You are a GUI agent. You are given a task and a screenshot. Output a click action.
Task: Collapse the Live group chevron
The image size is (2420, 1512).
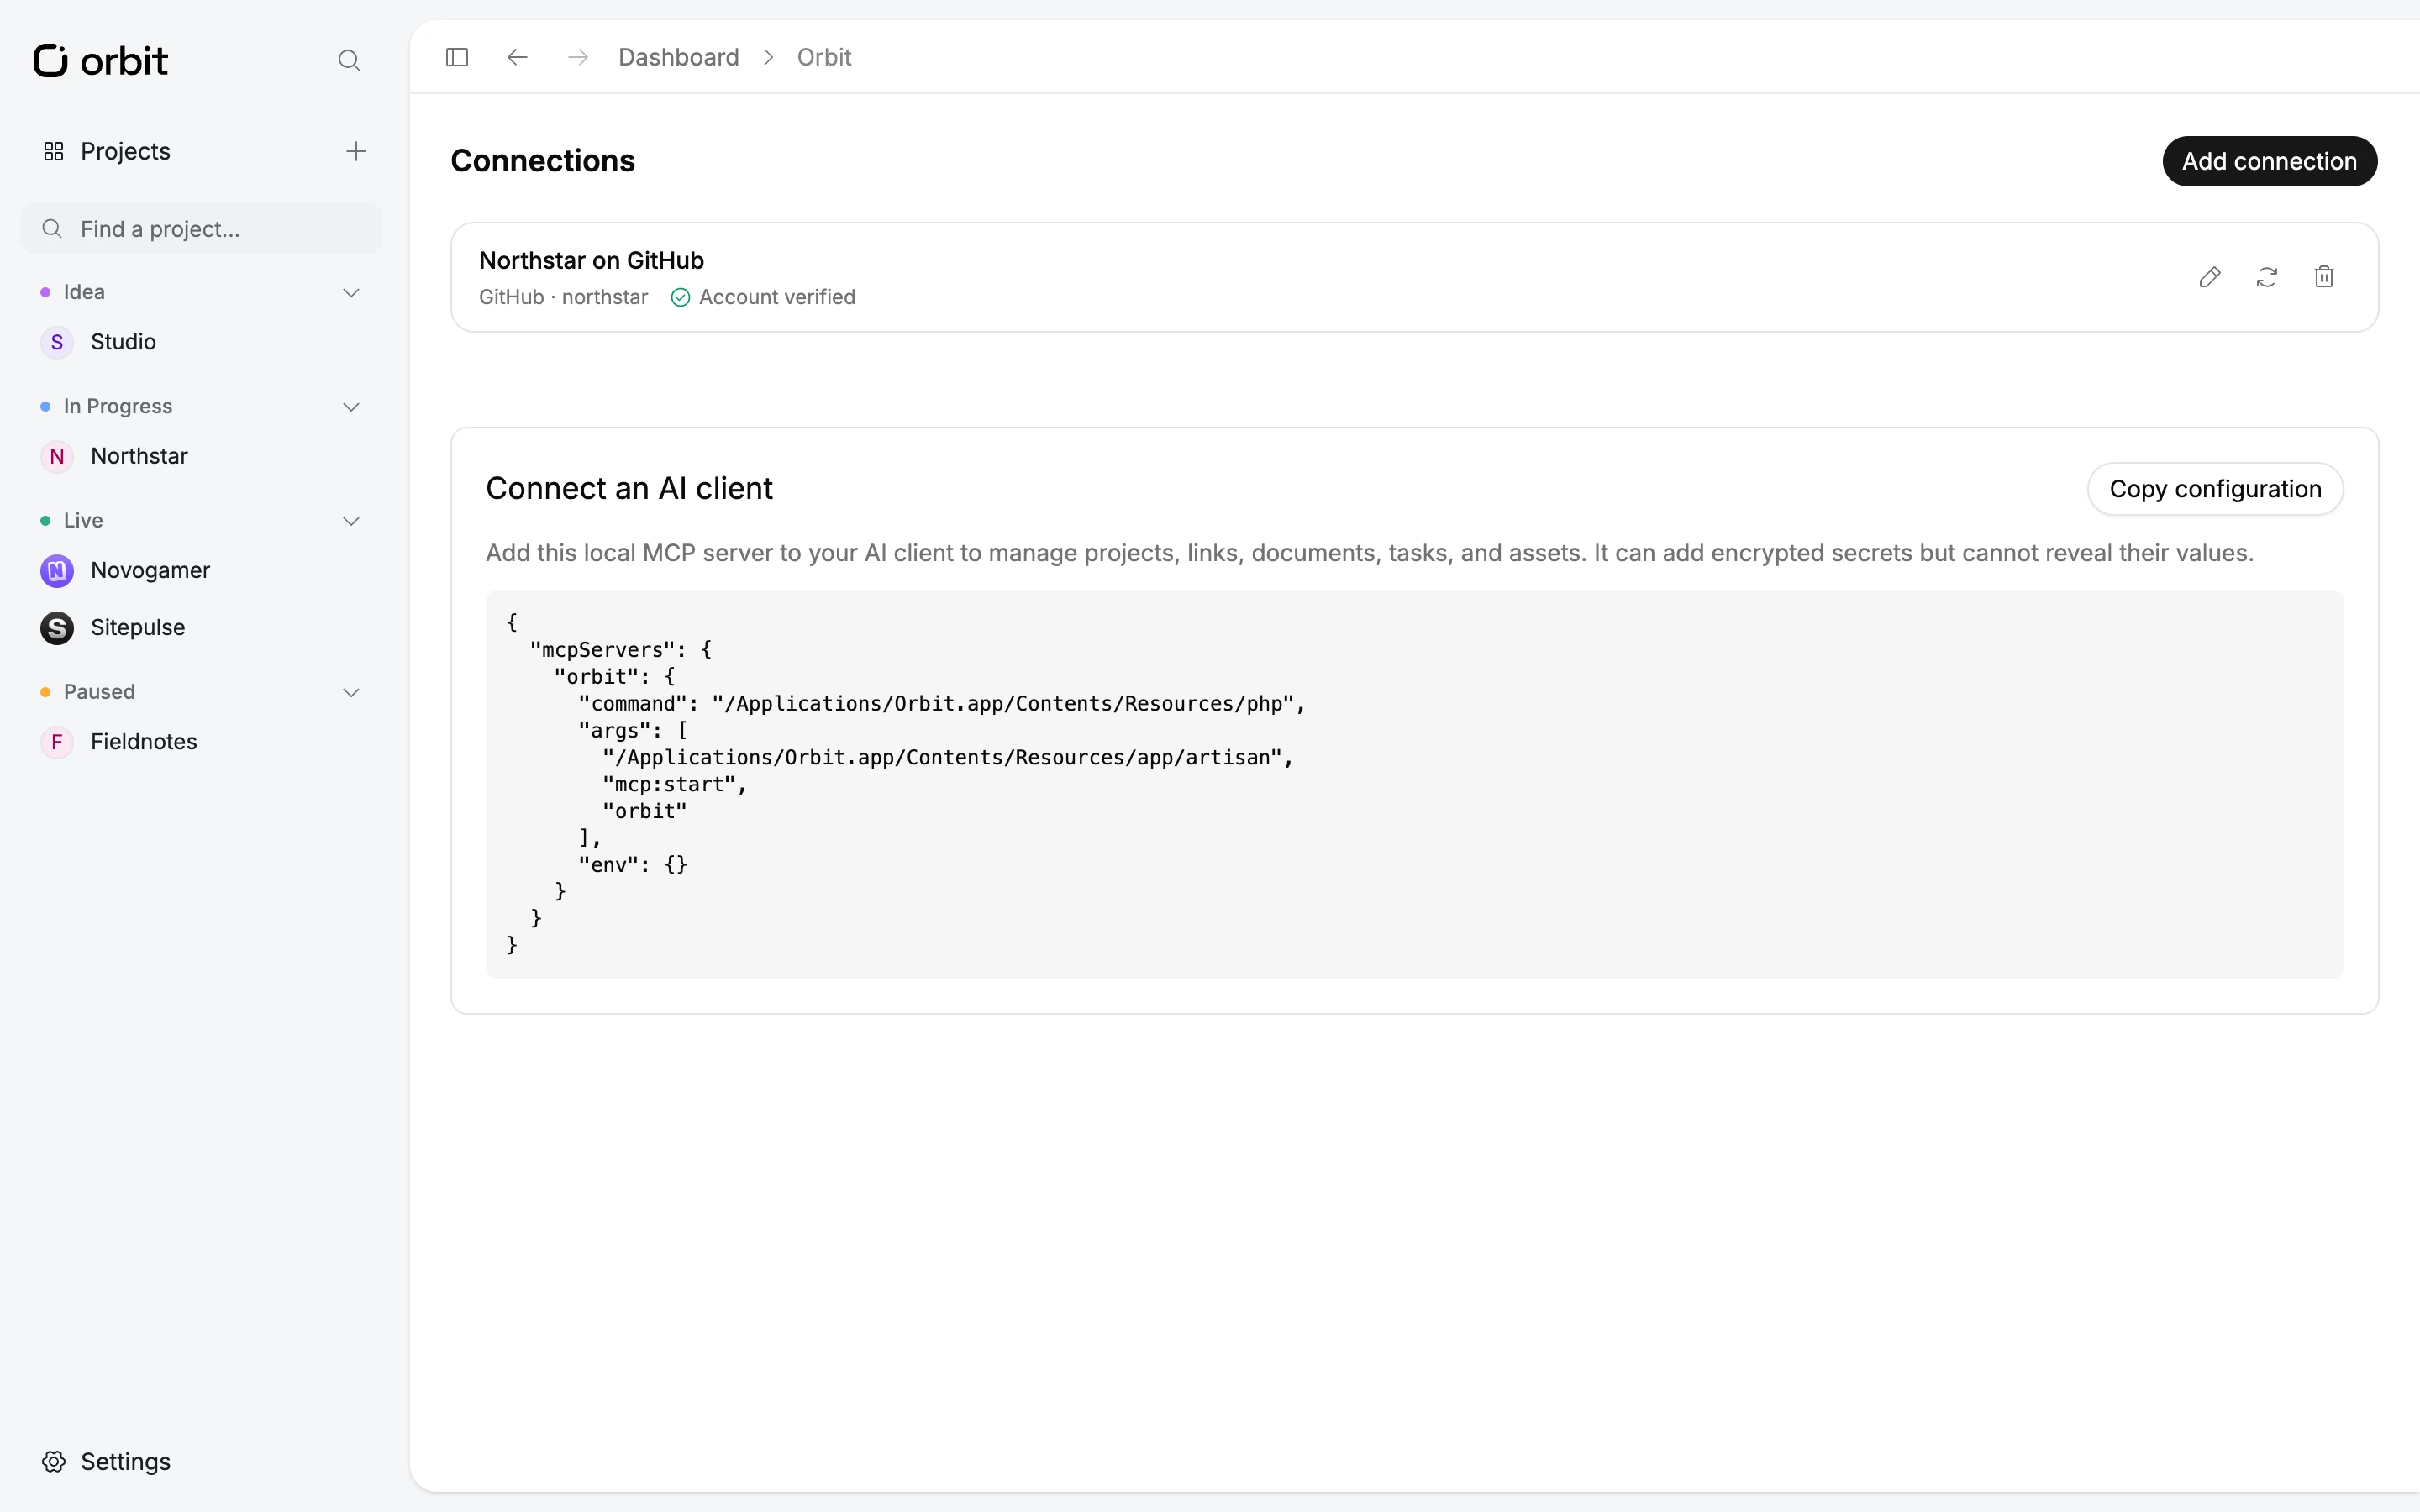(x=351, y=521)
